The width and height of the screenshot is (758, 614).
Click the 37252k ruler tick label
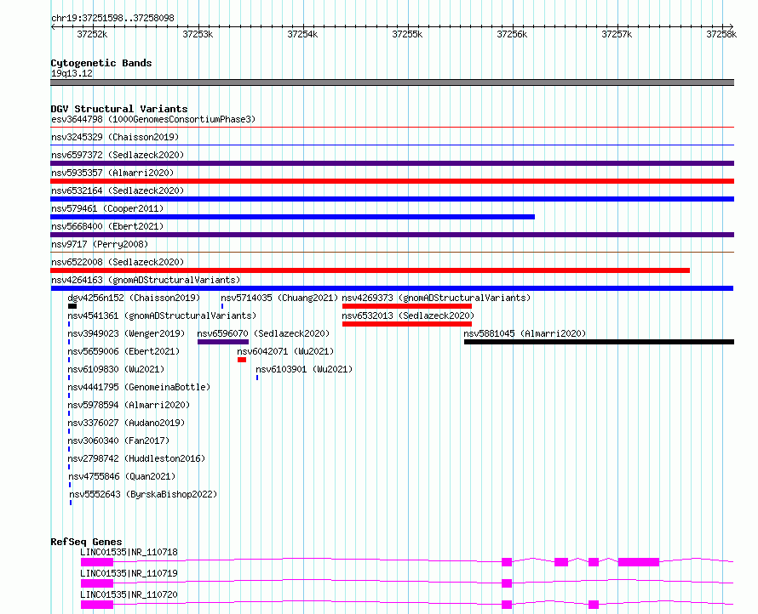92,34
